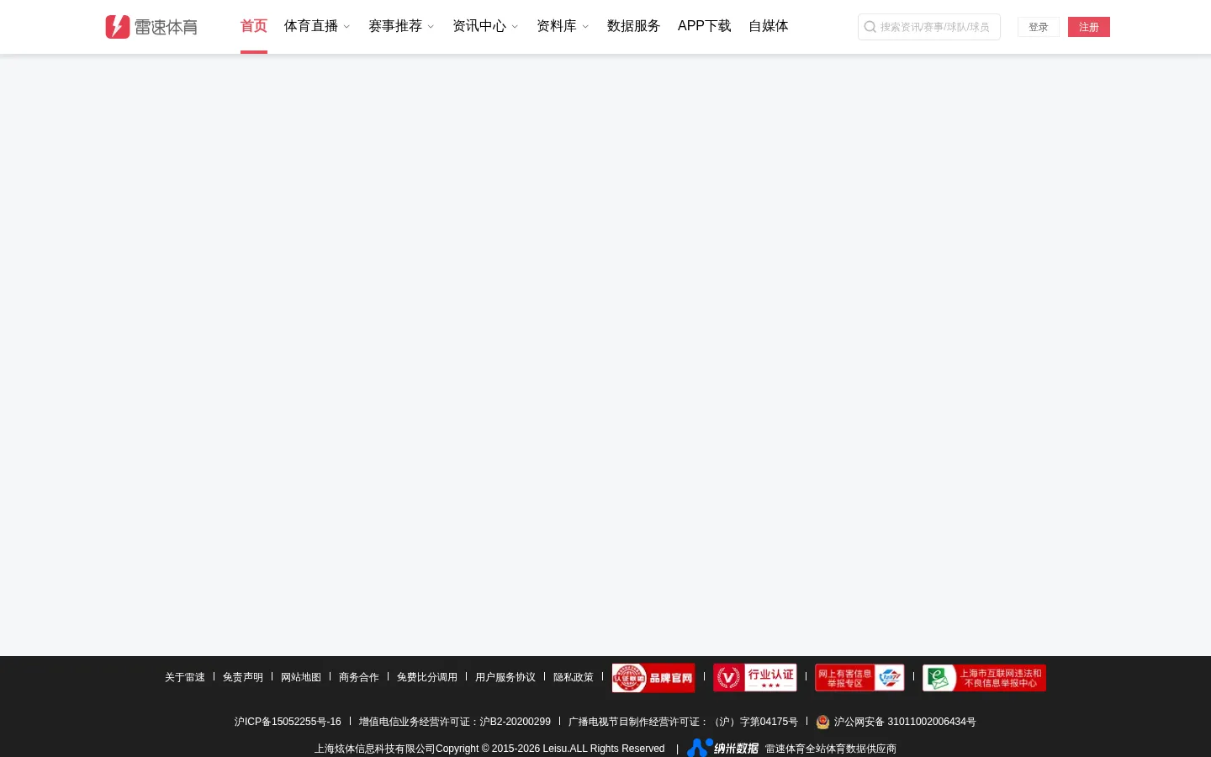Click the 登录 button
Image resolution: width=1211 pixels, height=757 pixels.
(x=1039, y=27)
